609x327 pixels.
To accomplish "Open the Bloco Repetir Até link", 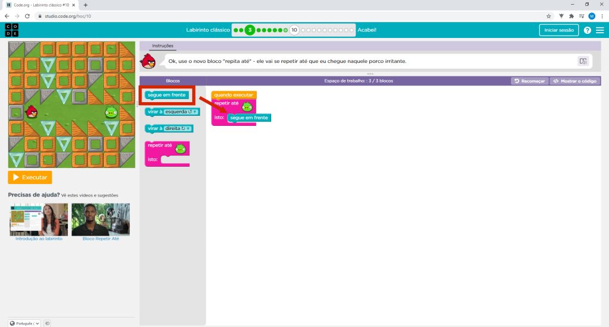I will [101, 239].
